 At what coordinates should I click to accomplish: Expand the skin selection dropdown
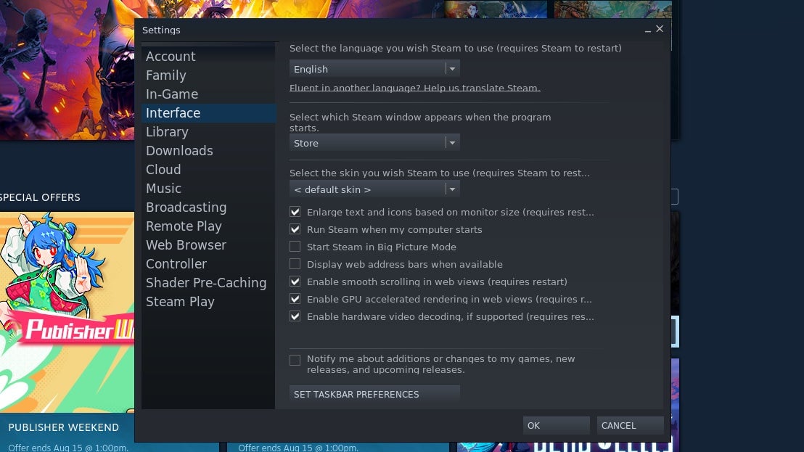pos(452,189)
